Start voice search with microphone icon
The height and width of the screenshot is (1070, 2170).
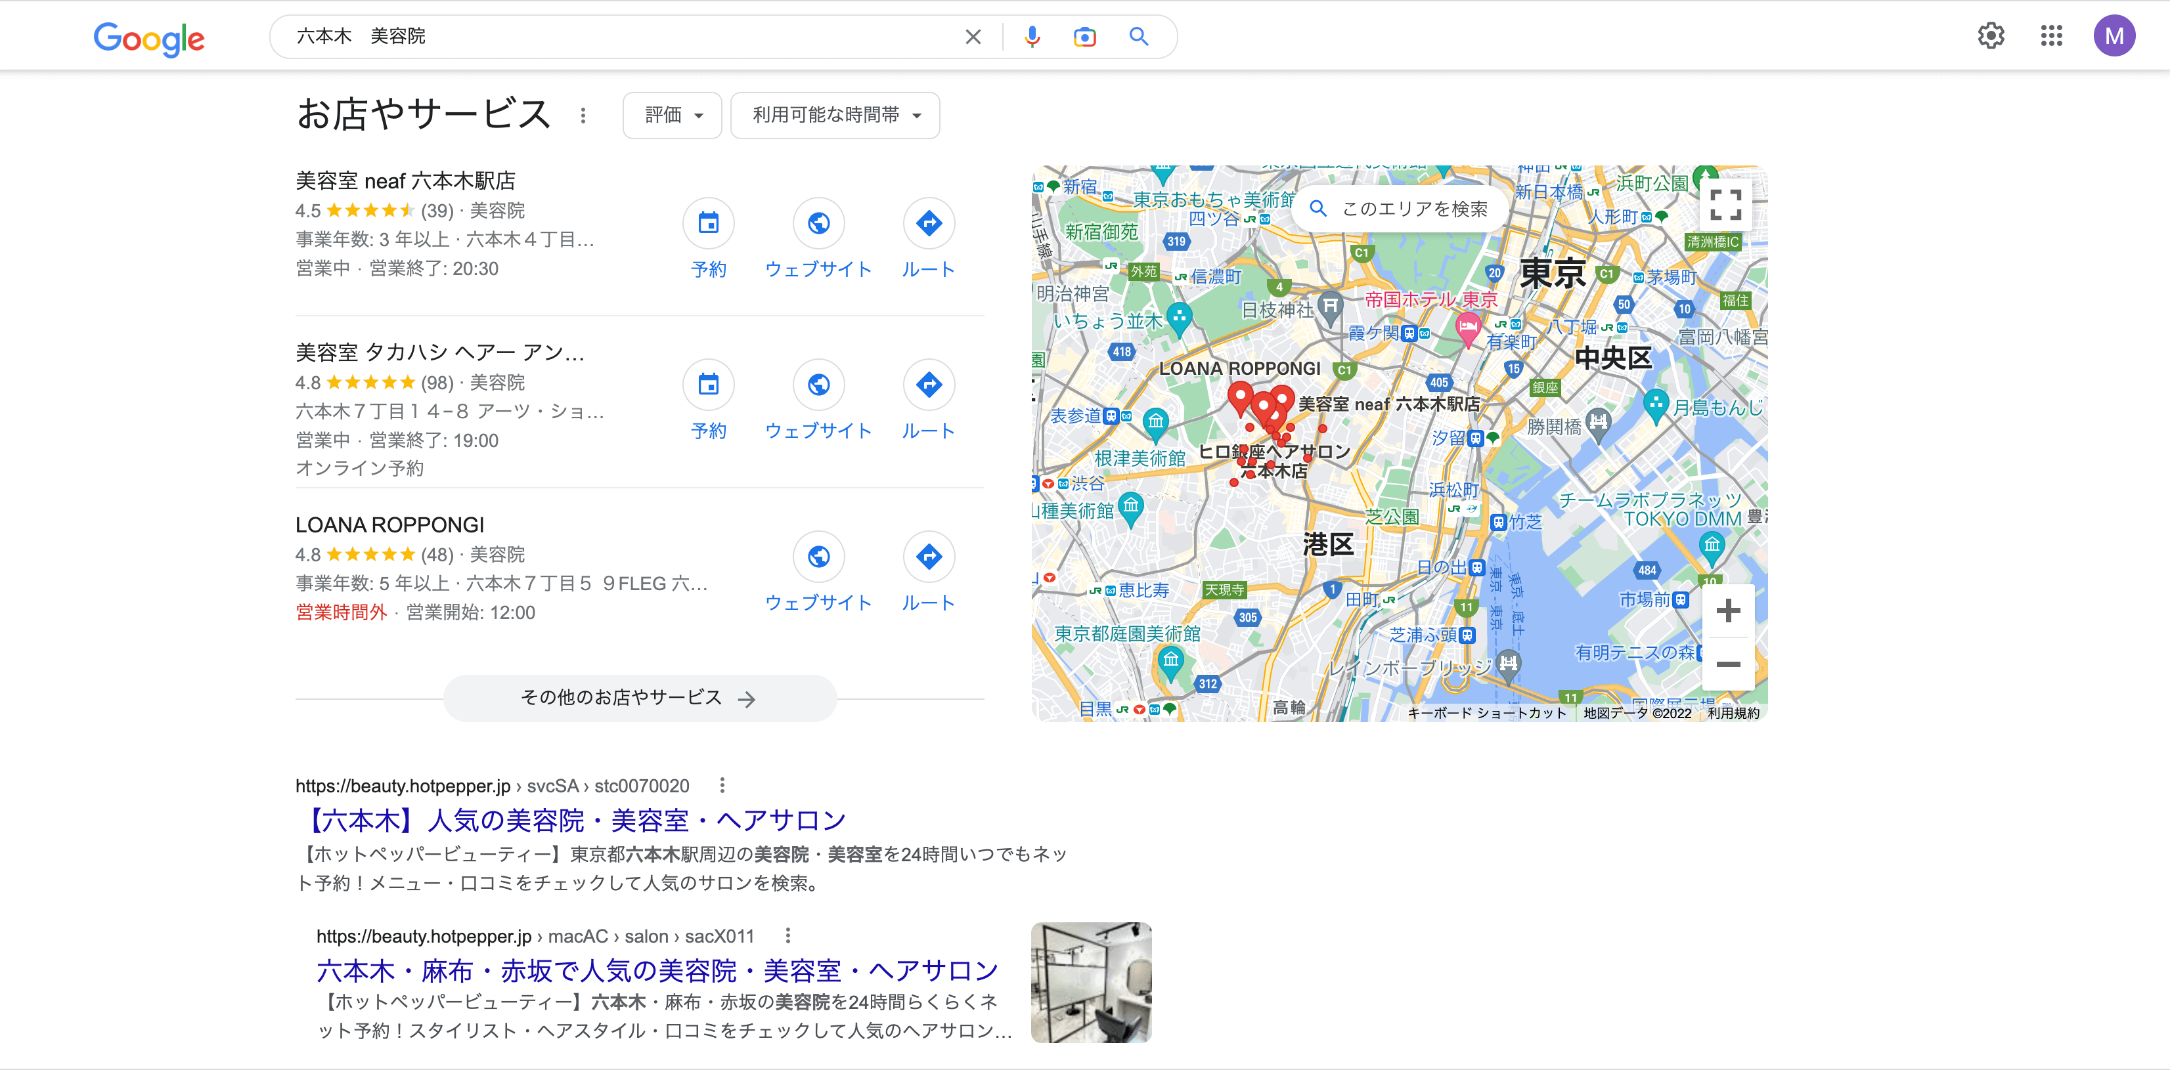[x=1032, y=37]
